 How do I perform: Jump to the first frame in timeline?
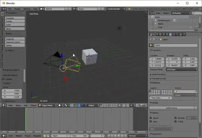coord(109,136)
